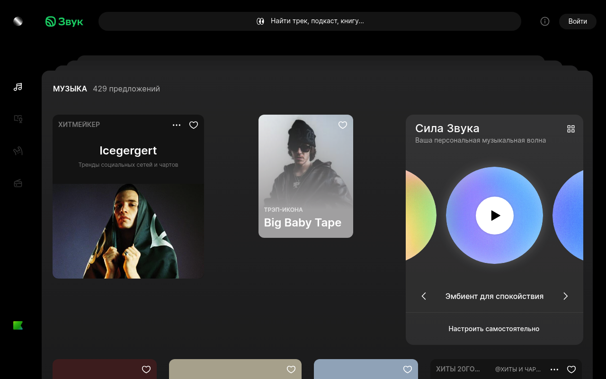The height and width of the screenshot is (379, 606).
Task: Select the music notes sidebar icon
Action: (18, 87)
